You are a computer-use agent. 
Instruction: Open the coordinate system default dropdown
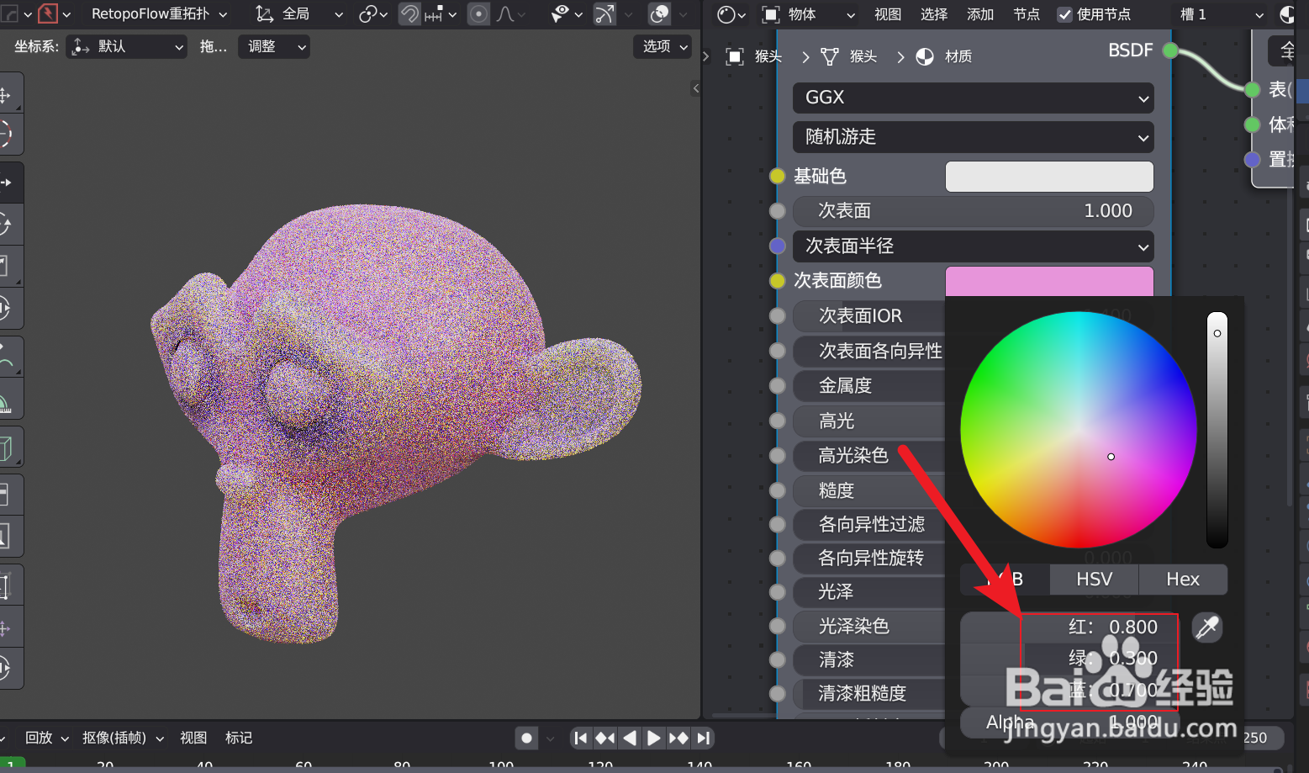pyautogui.click(x=126, y=46)
